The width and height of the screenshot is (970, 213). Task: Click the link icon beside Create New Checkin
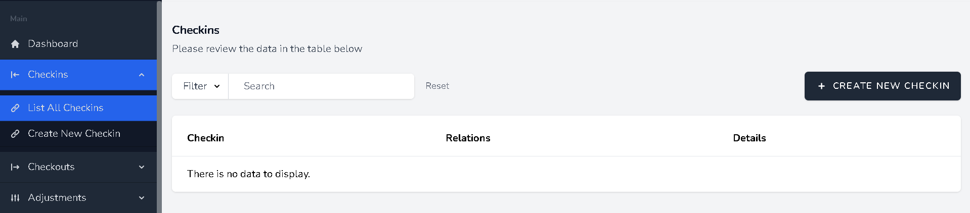(x=15, y=134)
